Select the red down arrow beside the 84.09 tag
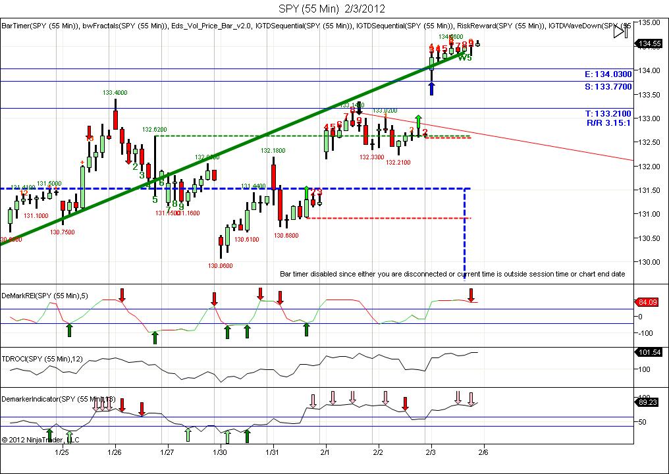 [x=471, y=295]
